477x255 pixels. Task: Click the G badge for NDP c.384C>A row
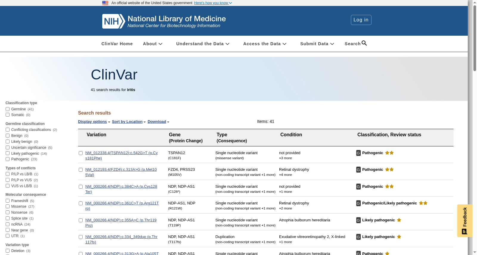click(358, 187)
